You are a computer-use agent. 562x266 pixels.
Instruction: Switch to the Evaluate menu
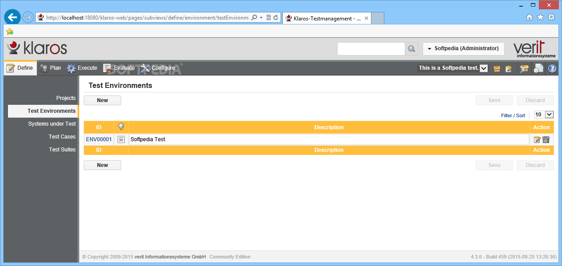tap(119, 68)
